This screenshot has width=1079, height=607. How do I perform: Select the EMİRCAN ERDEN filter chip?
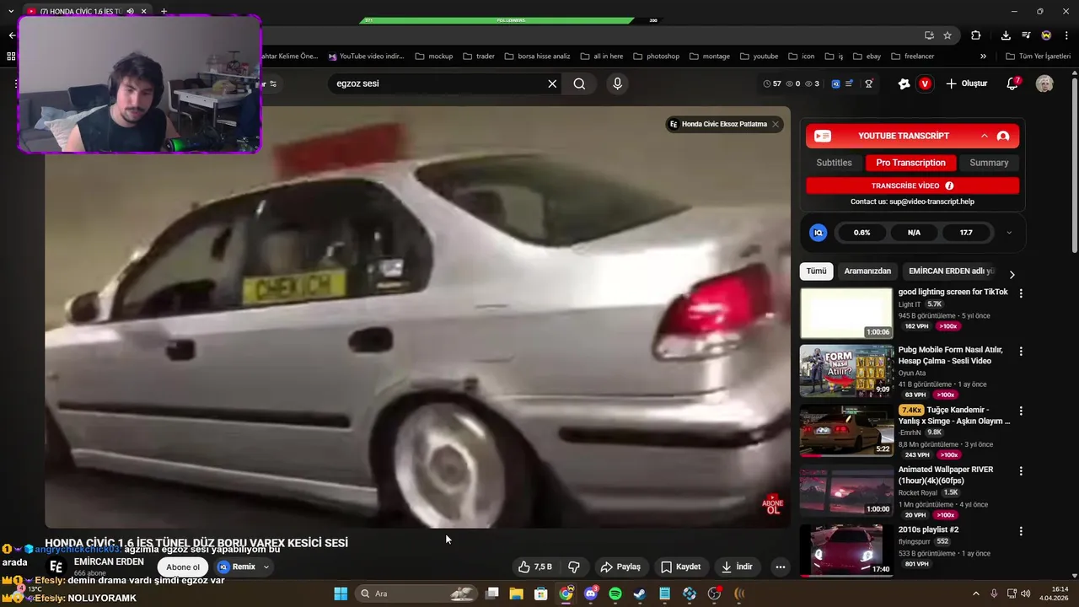951,271
